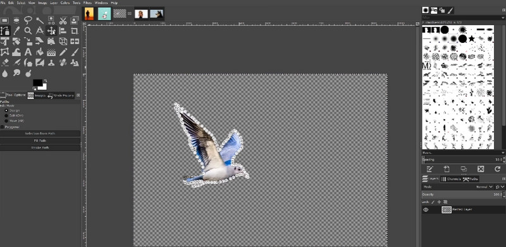This screenshot has height=247, width=506.
Task: Select the Crop tool
Action: coord(75,31)
